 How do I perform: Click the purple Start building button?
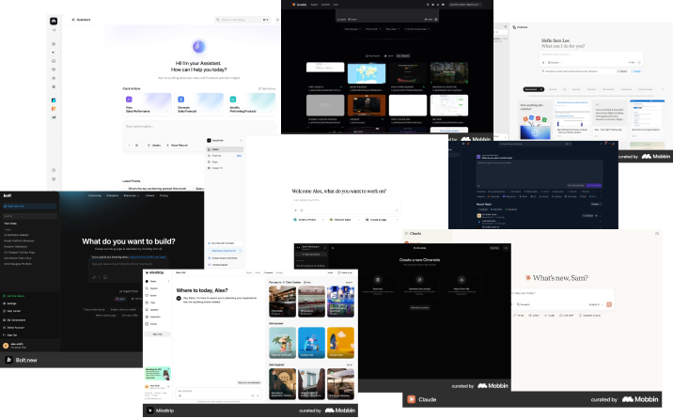pos(594,185)
